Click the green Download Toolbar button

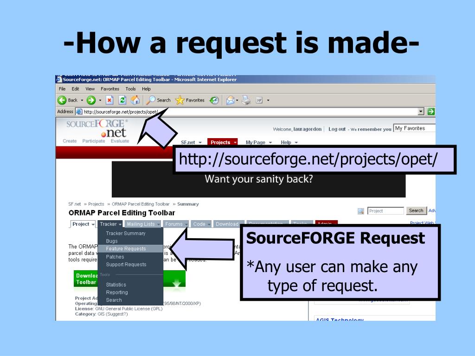click(130, 279)
